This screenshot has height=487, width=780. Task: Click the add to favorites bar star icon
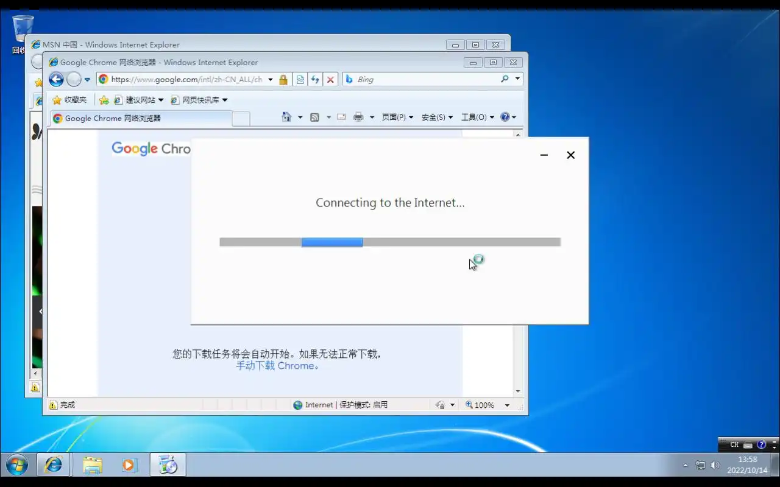point(104,100)
